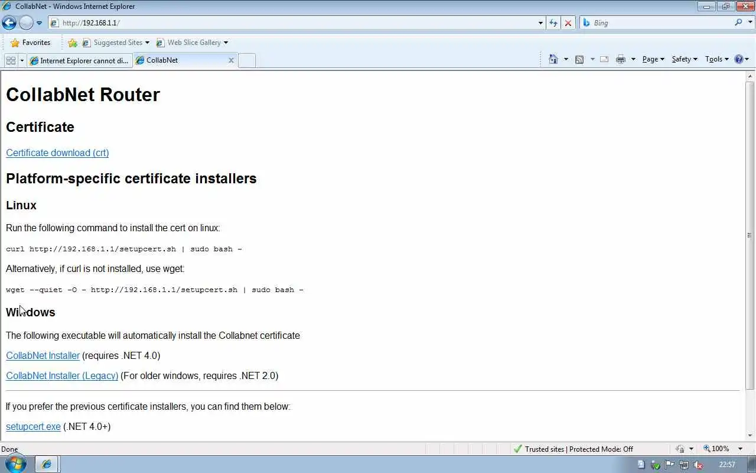Image resolution: width=756 pixels, height=473 pixels.
Task: Click the wget --quiet command text
Action: pos(155,290)
